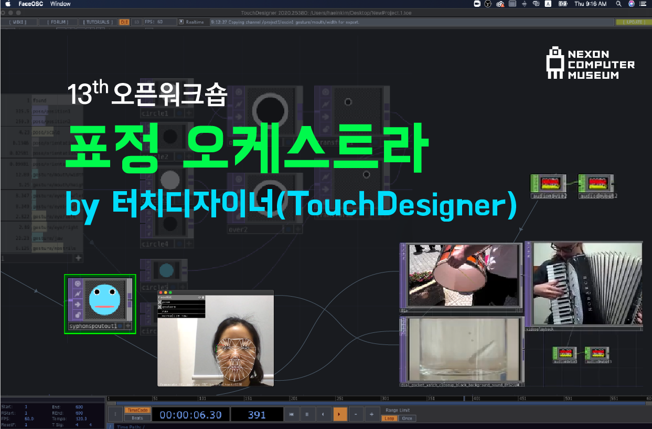Switch timeline display to Beats
The image size is (652, 429).
pyautogui.click(x=137, y=418)
